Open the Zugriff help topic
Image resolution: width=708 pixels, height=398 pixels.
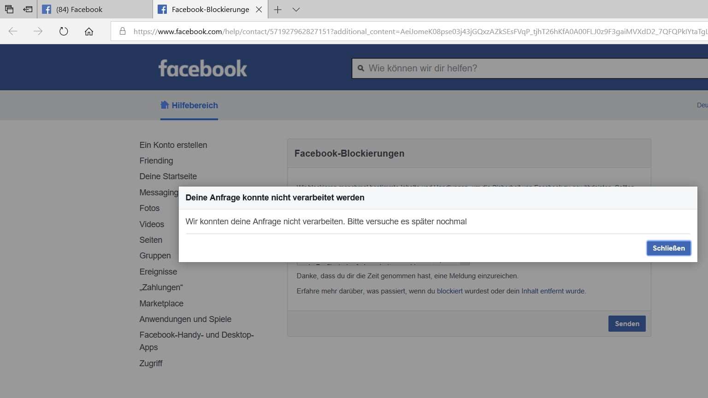pyautogui.click(x=151, y=363)
